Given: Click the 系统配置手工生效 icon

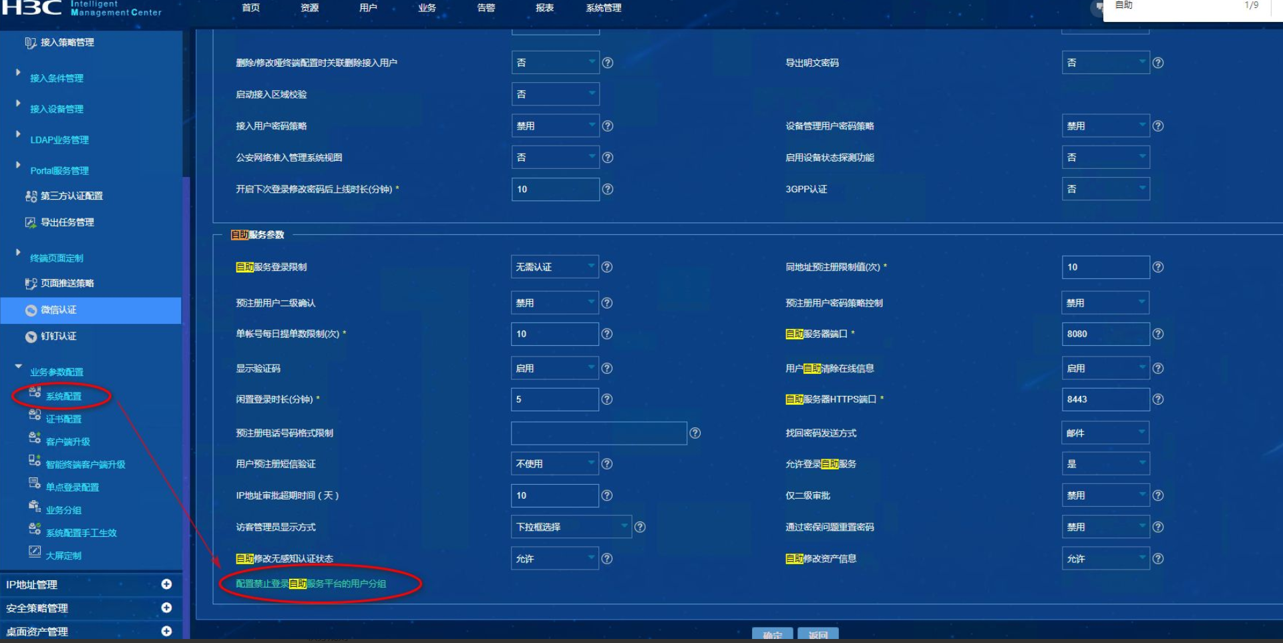Looking at the screenshot, I should click(35, 529).
